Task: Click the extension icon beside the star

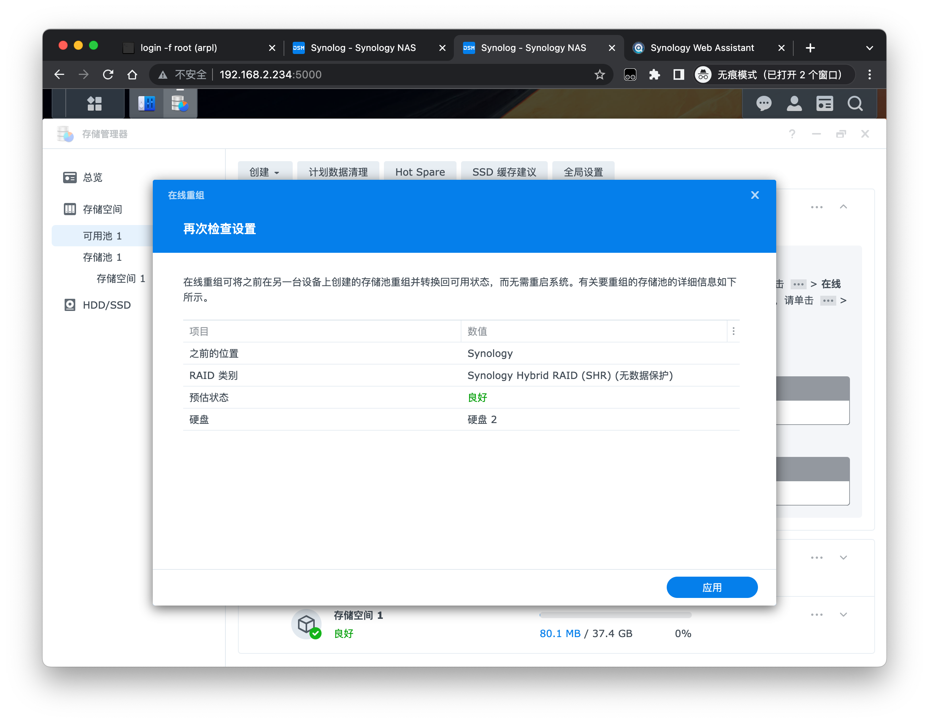Action: pos(630,75)
